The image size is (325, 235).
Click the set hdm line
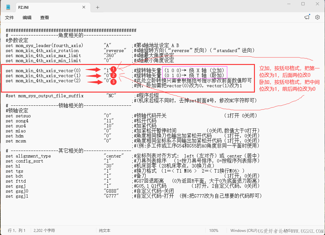[15, 136]
